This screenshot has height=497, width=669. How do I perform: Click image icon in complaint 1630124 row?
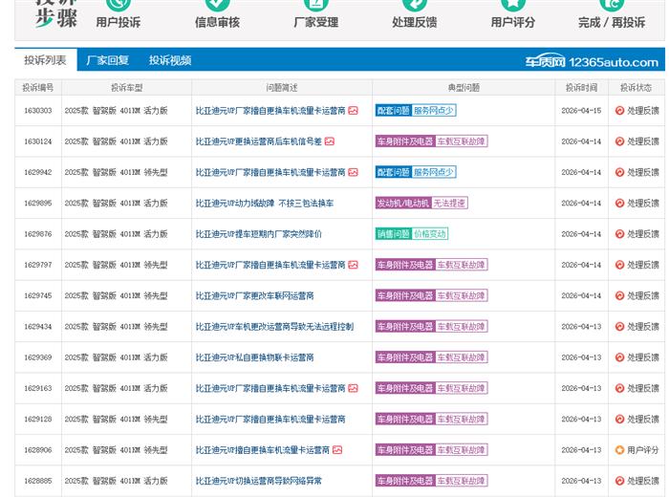click(330, 141)
